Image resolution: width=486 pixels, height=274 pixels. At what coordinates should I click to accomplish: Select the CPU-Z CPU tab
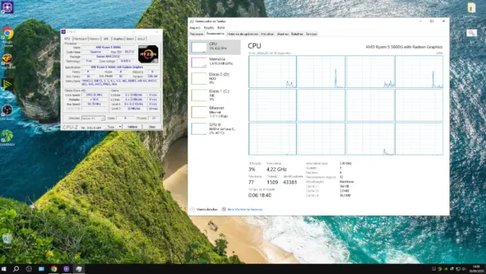pyautogui.click(x=67, y=39)
